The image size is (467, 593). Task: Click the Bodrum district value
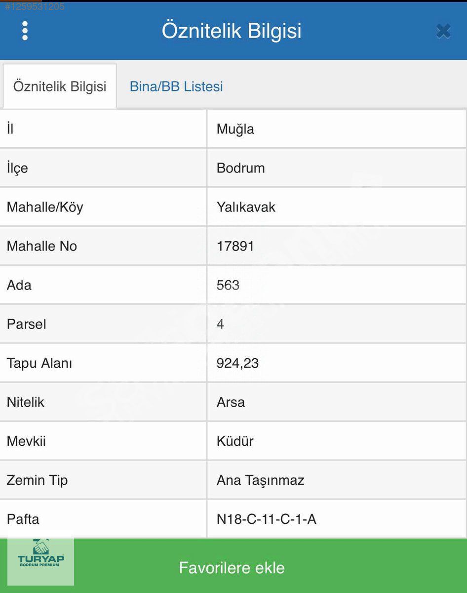coord(240,168)
